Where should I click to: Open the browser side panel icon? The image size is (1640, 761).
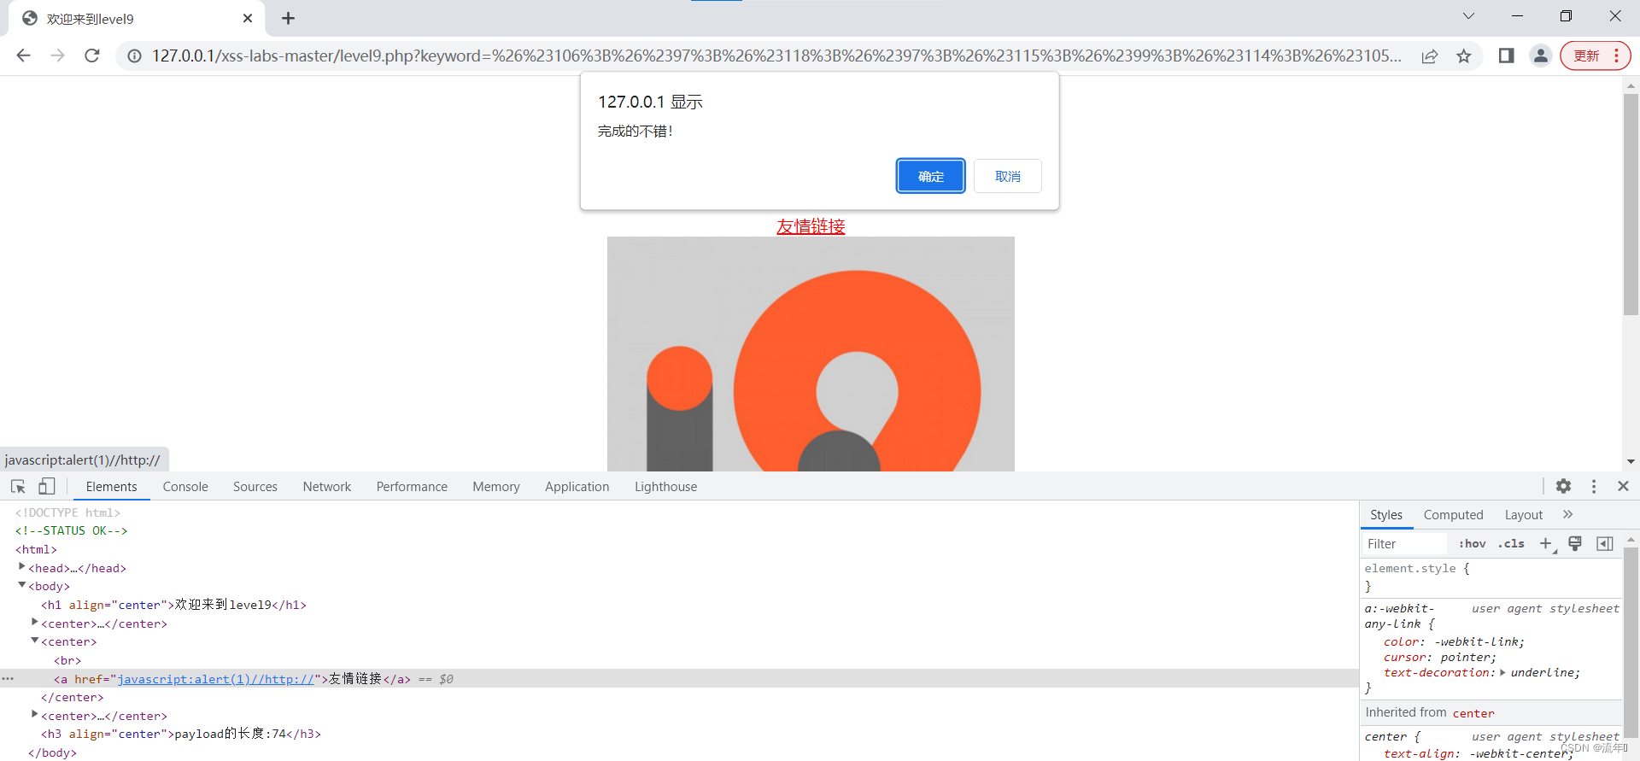[1506, 56]
